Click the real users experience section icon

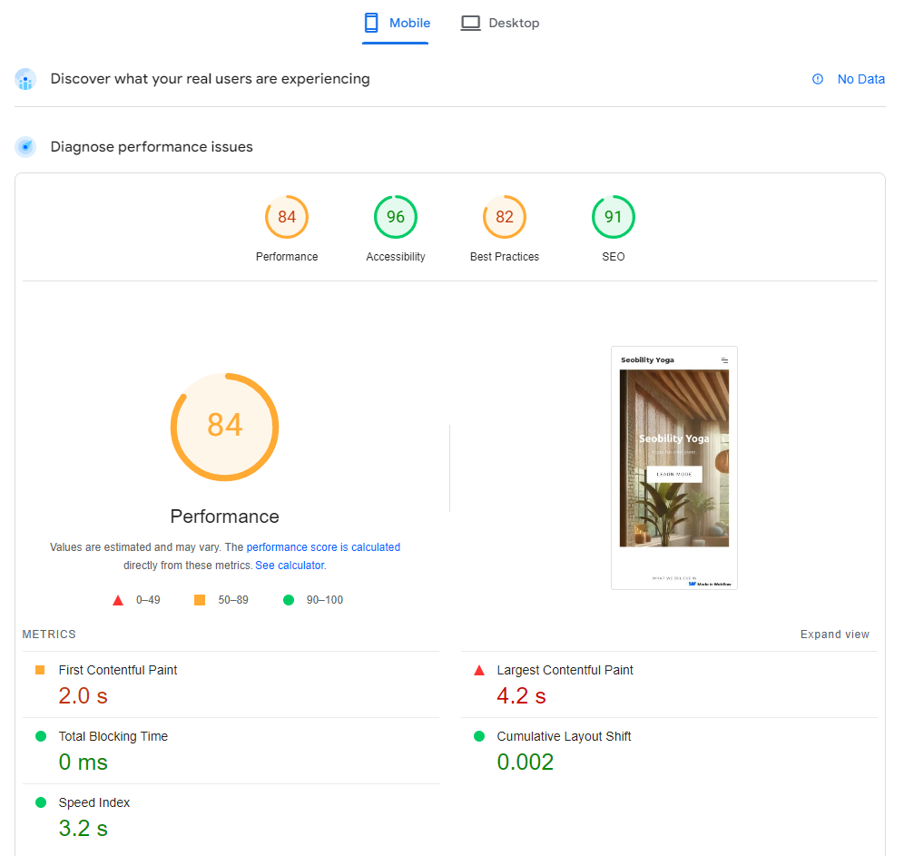pyautogui.click(x=25, y=80)
